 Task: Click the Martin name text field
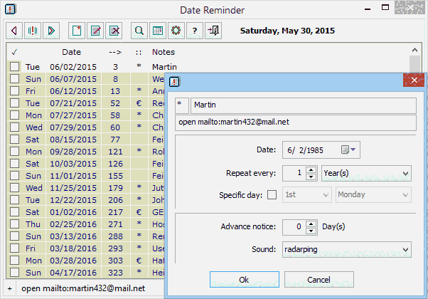pyautogui.click(x=302, y=105)
